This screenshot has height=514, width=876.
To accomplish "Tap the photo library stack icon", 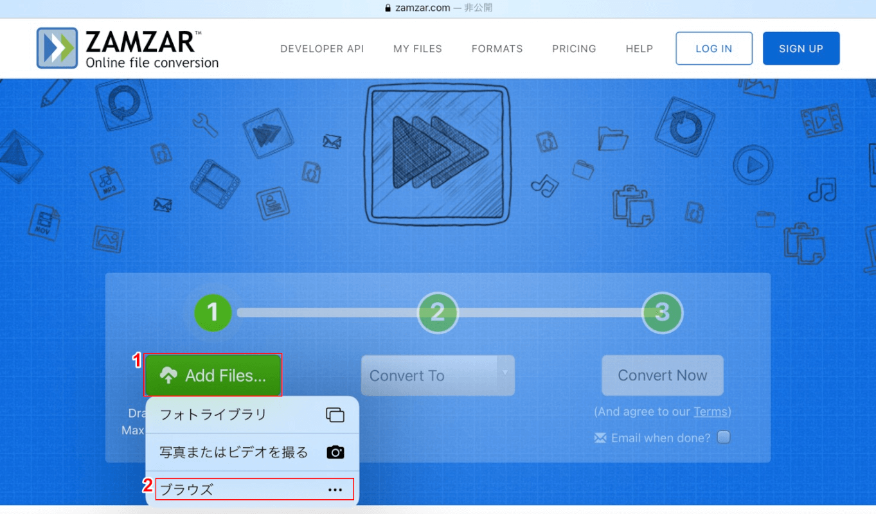I will (x=335, y=415).
